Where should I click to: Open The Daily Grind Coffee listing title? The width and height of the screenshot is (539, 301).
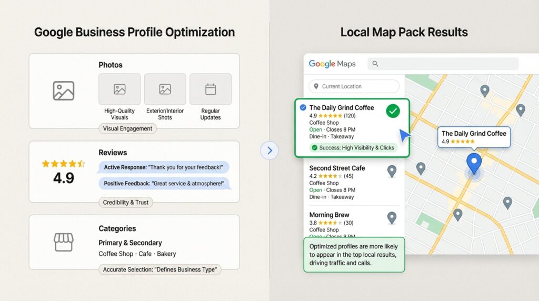click(342, 107)
